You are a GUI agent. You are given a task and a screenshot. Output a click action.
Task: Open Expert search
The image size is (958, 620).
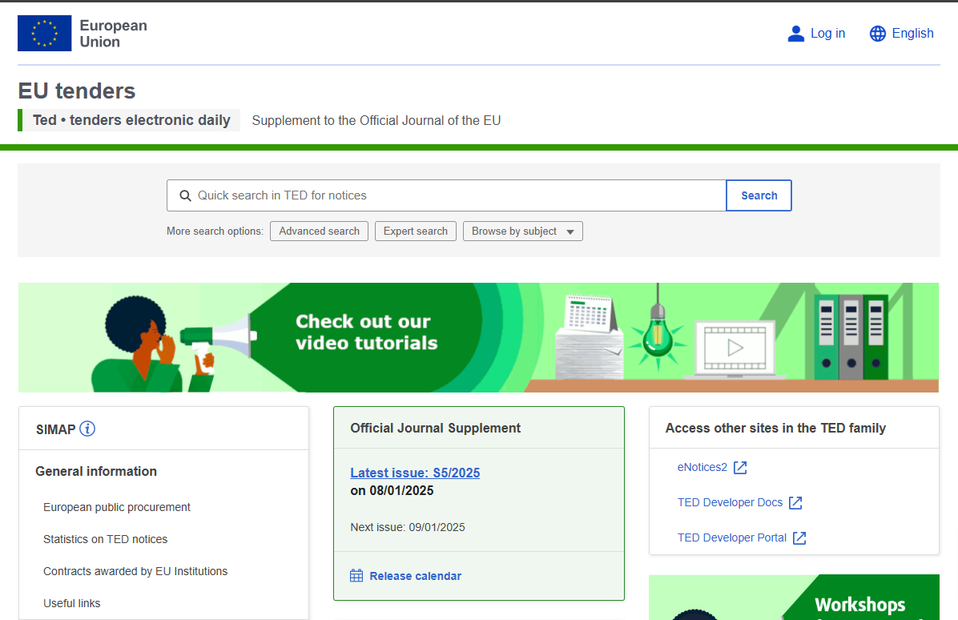[416, 231]
